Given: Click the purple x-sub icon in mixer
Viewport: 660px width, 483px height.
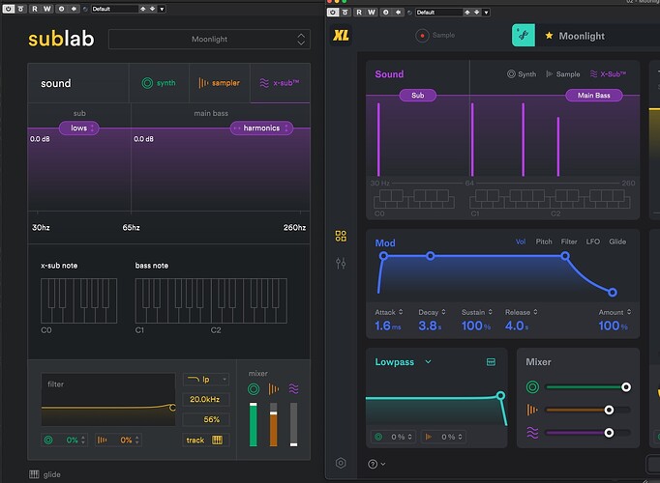Looking at the screenshot, I should 294,388.
